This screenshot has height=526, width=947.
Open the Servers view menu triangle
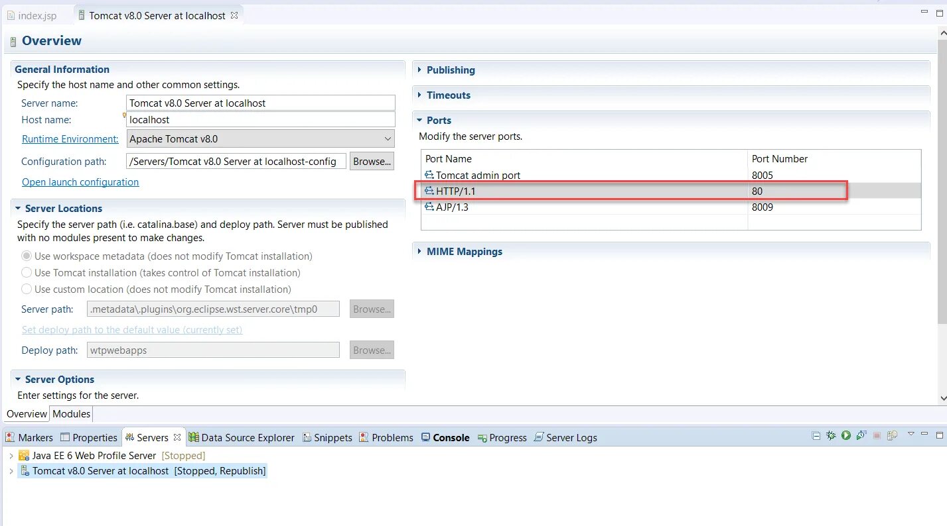point(911,434)
